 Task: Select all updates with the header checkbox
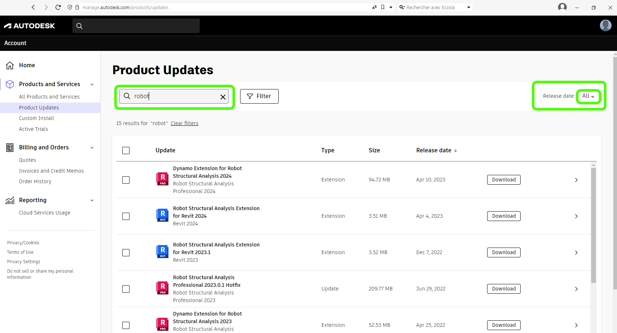[x=126, y=150]
